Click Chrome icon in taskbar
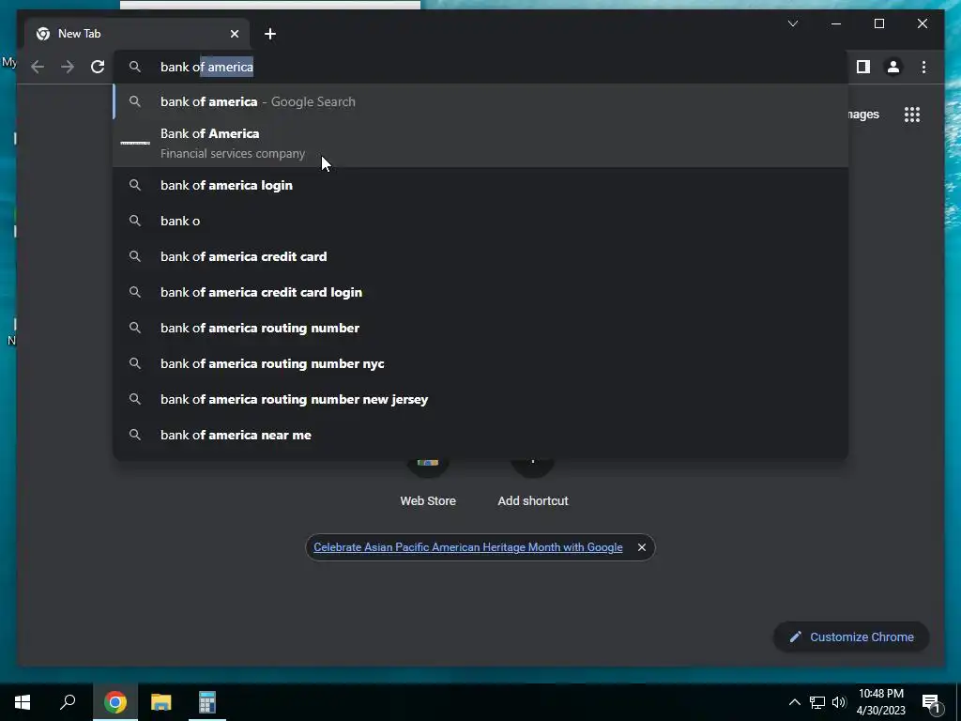 (114, 702)
